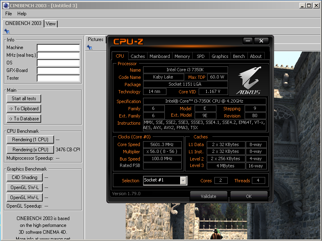The width and height of the screenshot is (322, 241).
Task: Open the Graphics tab in CPU-Z
Action: [220, 56]
